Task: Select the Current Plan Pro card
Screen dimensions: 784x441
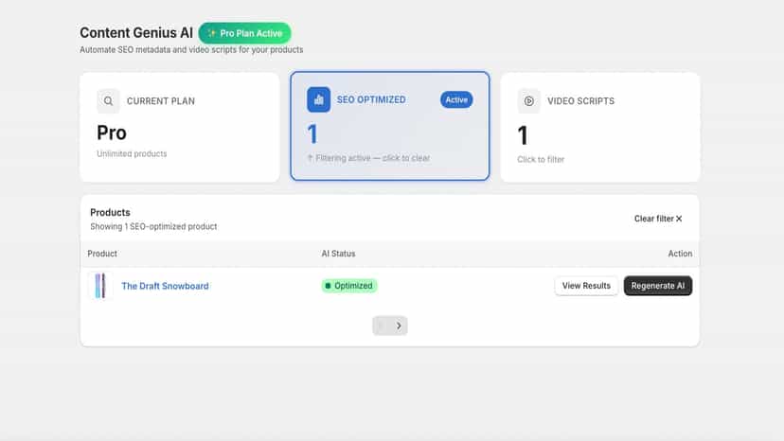Action: [x=180, y=127]
